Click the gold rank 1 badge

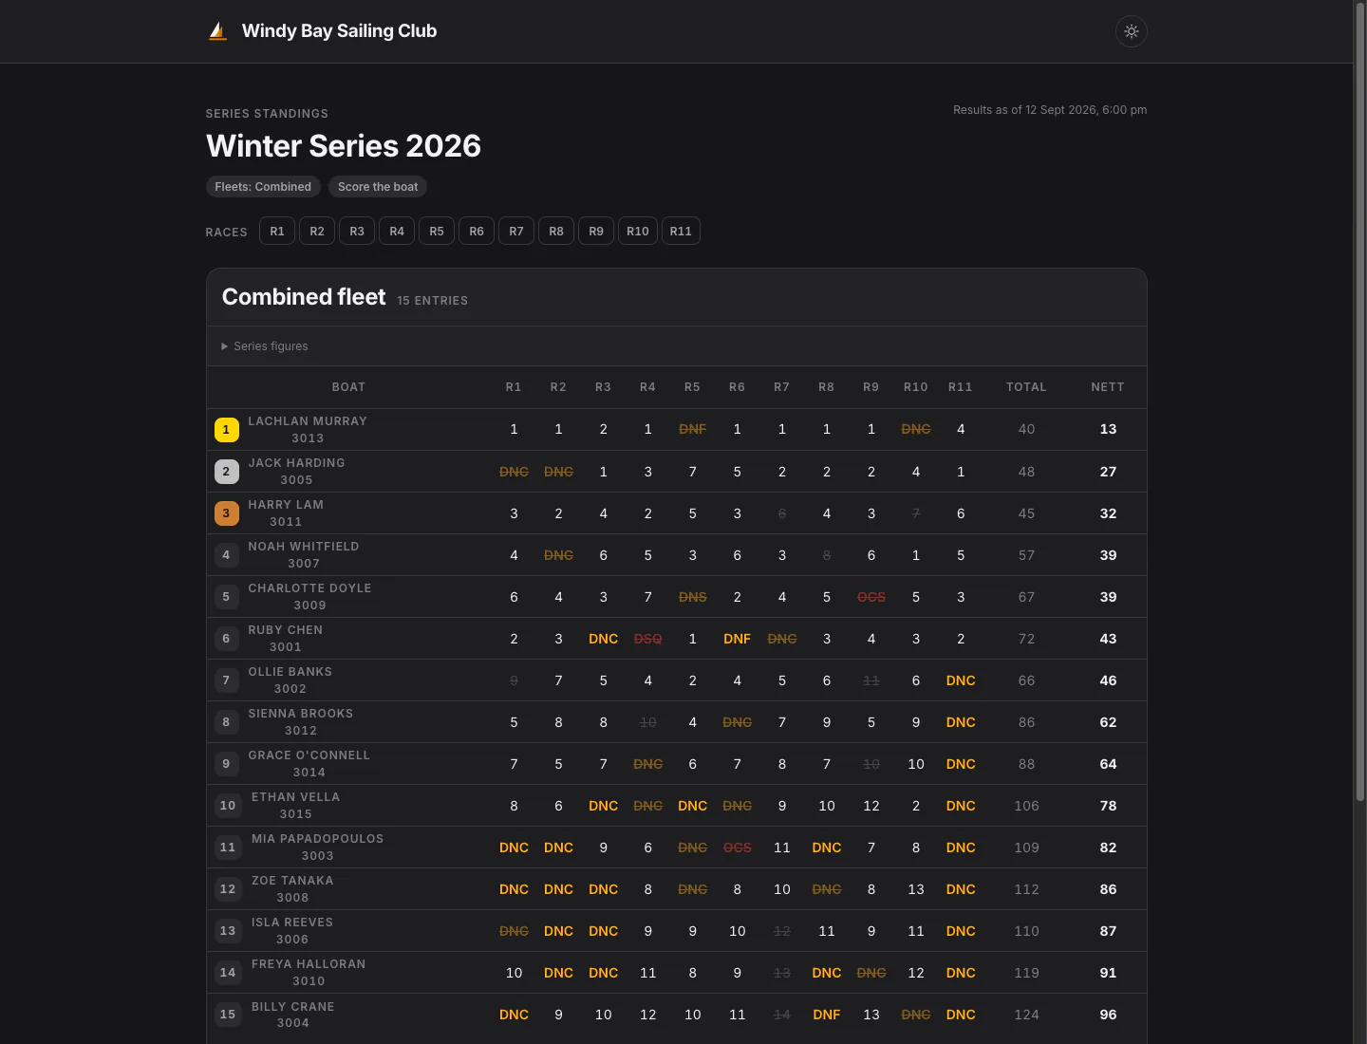226,430
